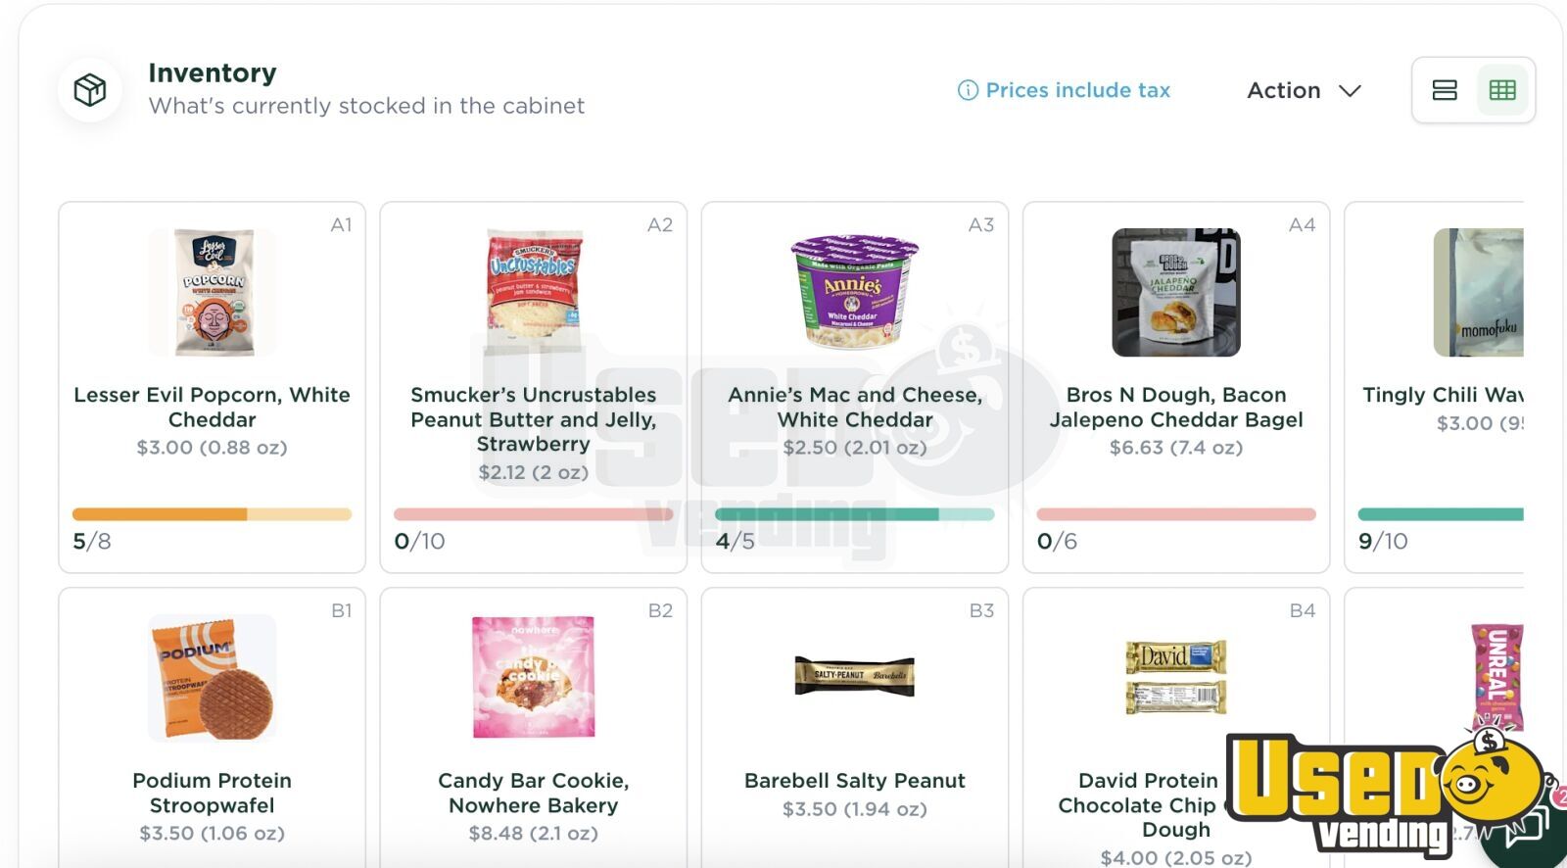
Task: Select the A4 slot label
Action: pyautogui.click(x=1302, y=225)
